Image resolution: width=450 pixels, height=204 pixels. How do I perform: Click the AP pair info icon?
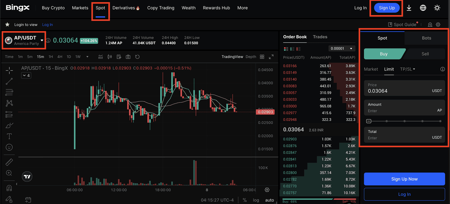pyautogui.click(x=48, y=40)
